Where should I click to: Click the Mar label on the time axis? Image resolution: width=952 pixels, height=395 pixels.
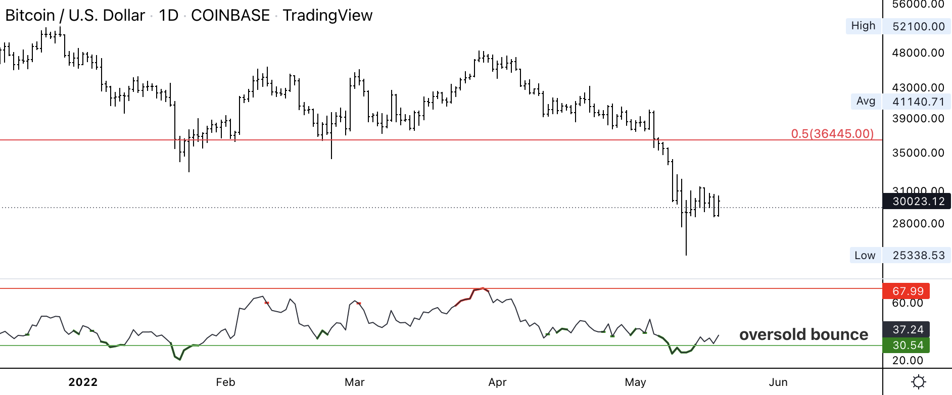[354, 382]
